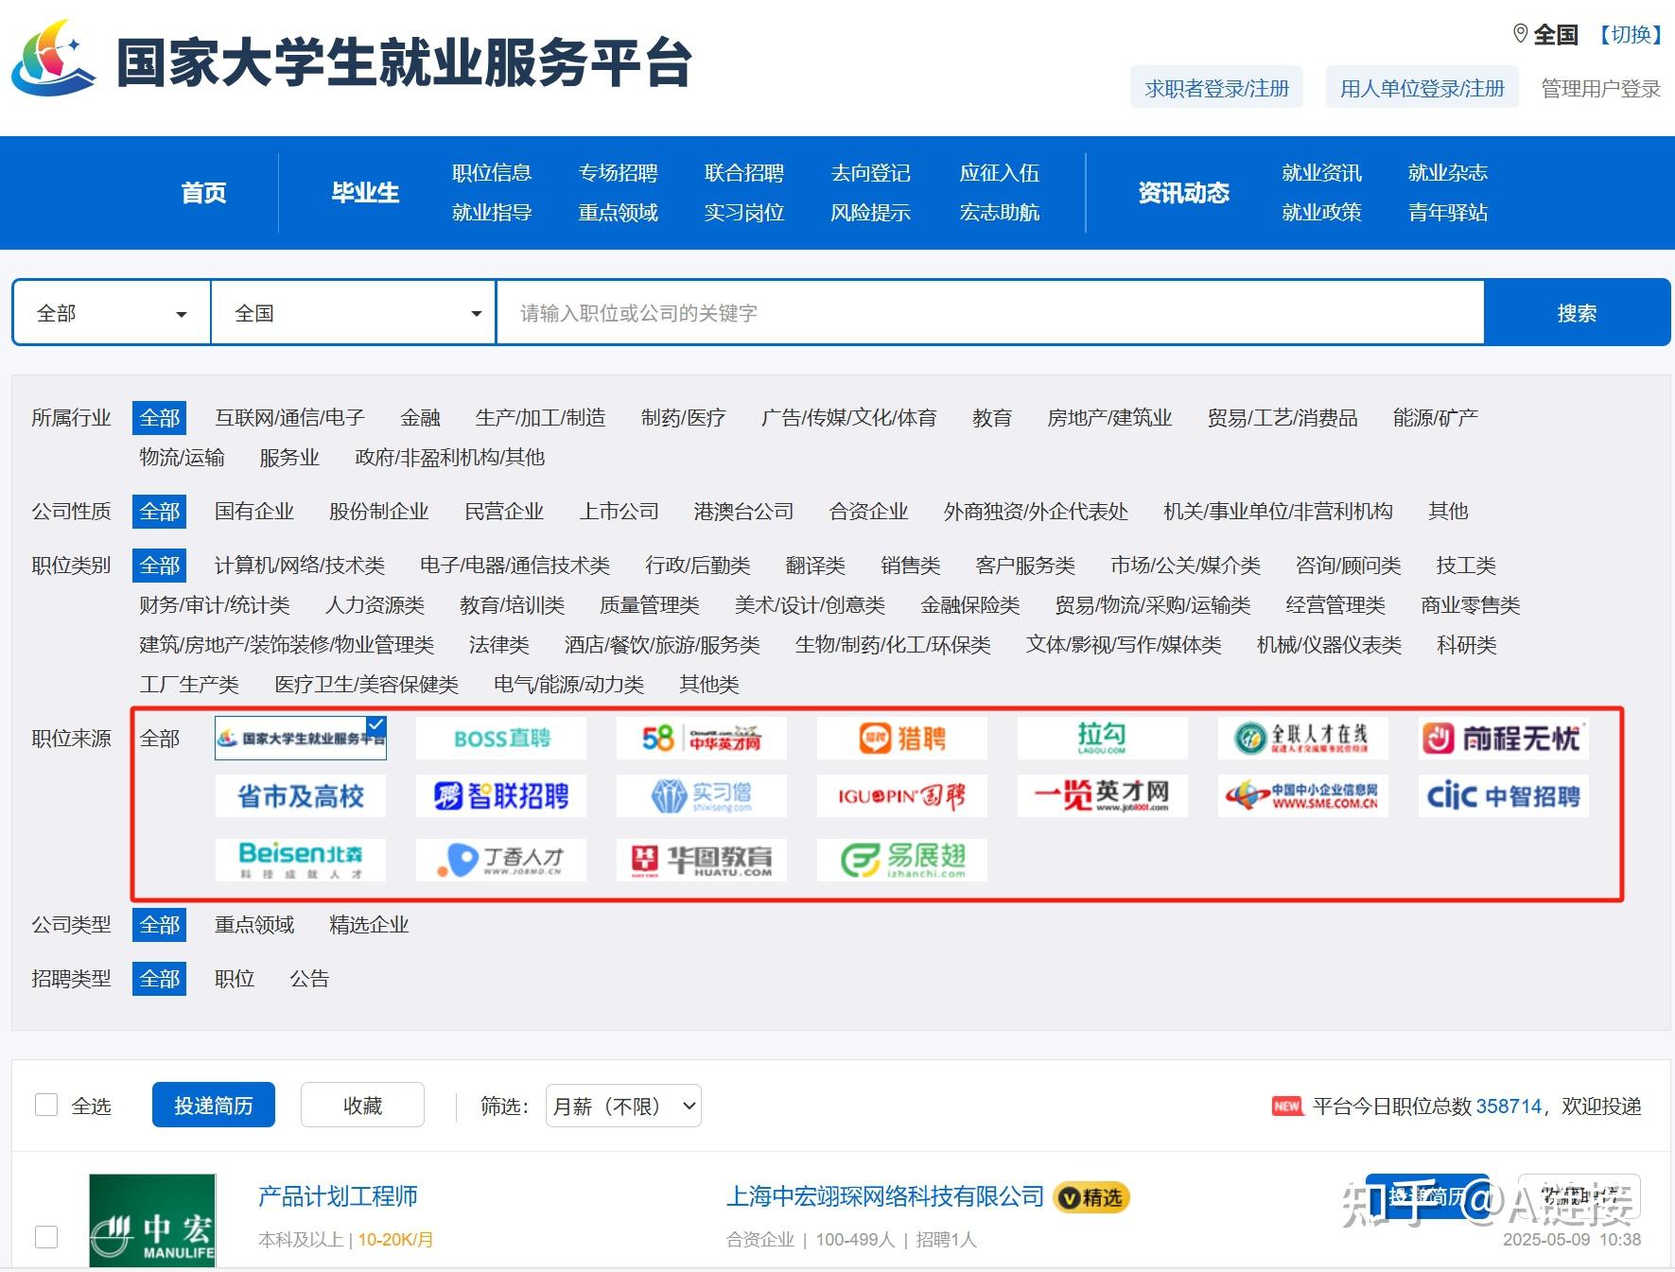
Task: Filter job category by 计算机/网络/技术类
Action: pos(300,566)
